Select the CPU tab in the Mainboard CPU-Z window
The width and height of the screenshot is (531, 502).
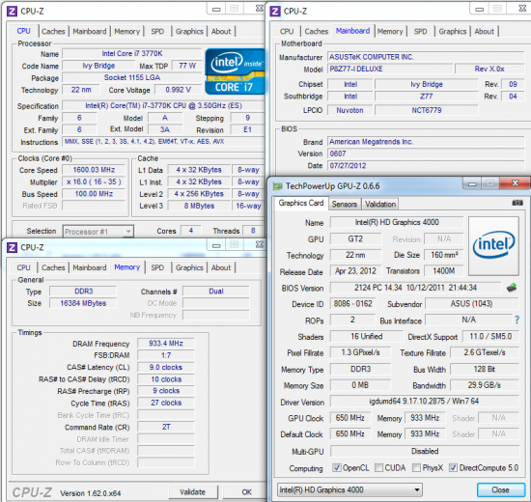point(287,32)
